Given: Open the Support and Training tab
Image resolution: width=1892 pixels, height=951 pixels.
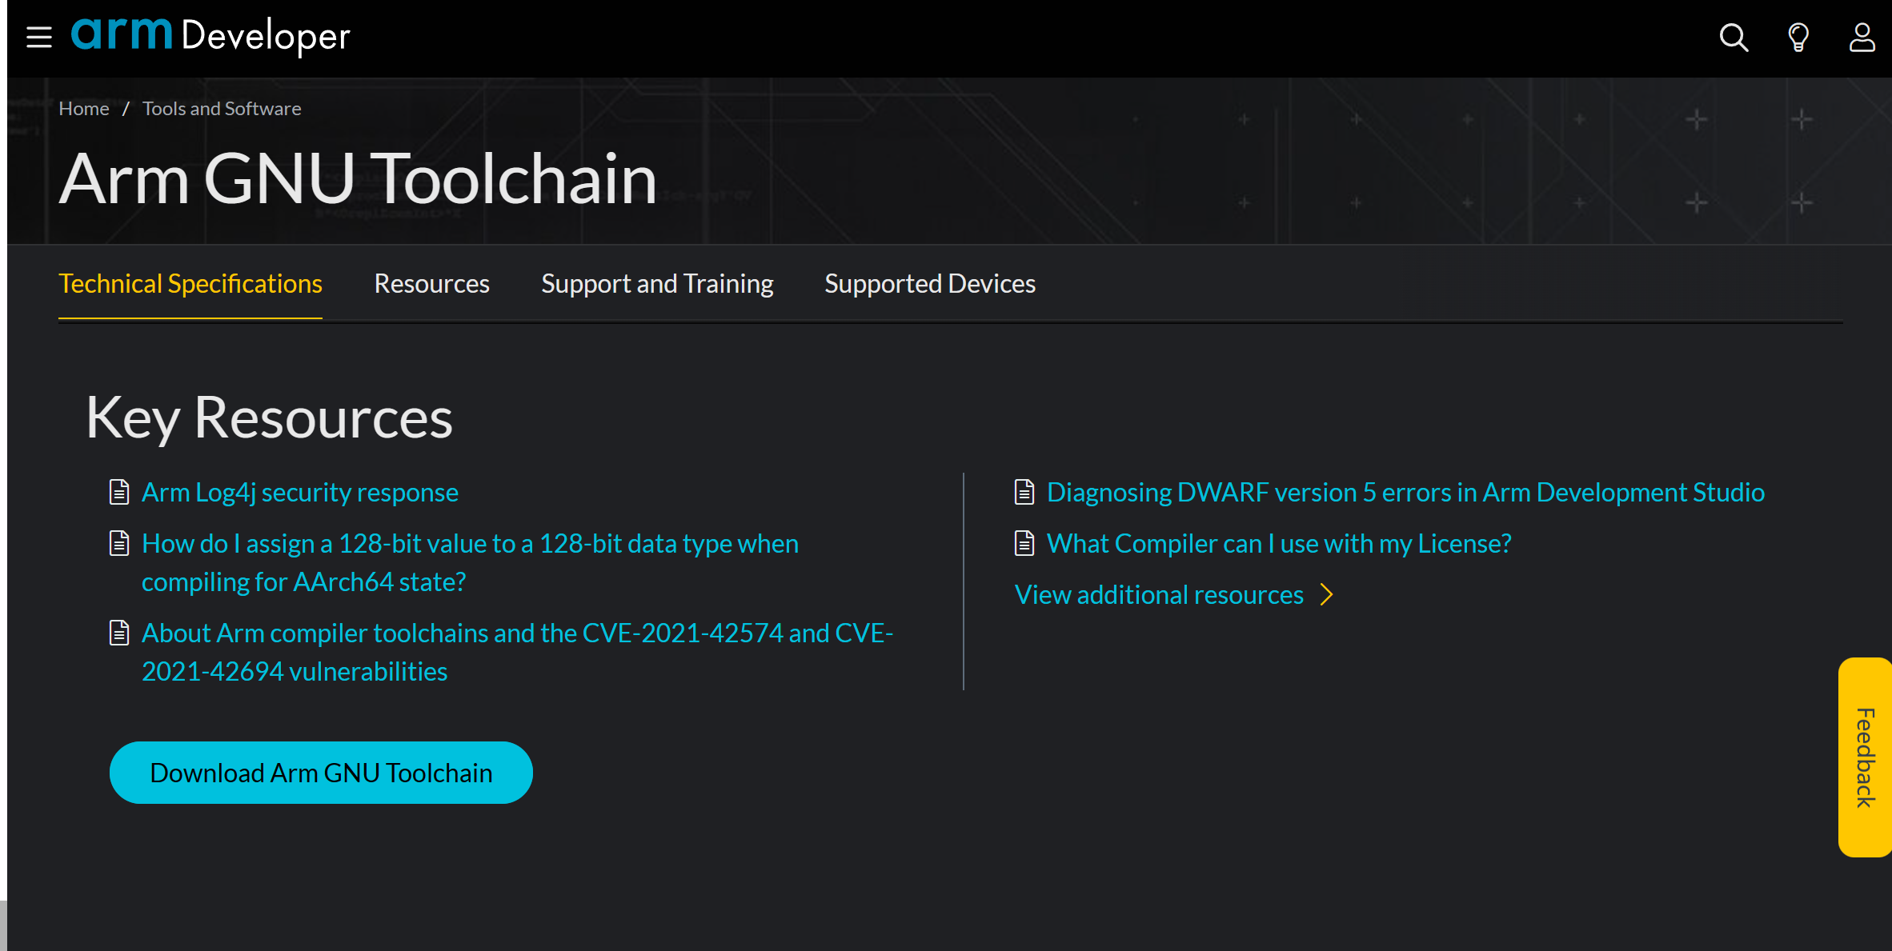Looking at the screenshot, I should pos(657,284).
